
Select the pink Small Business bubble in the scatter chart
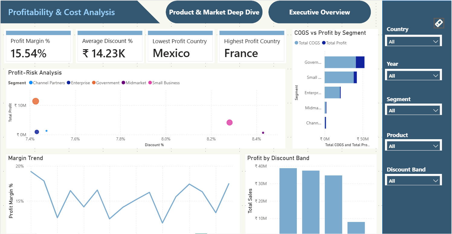tap(229, 123)
